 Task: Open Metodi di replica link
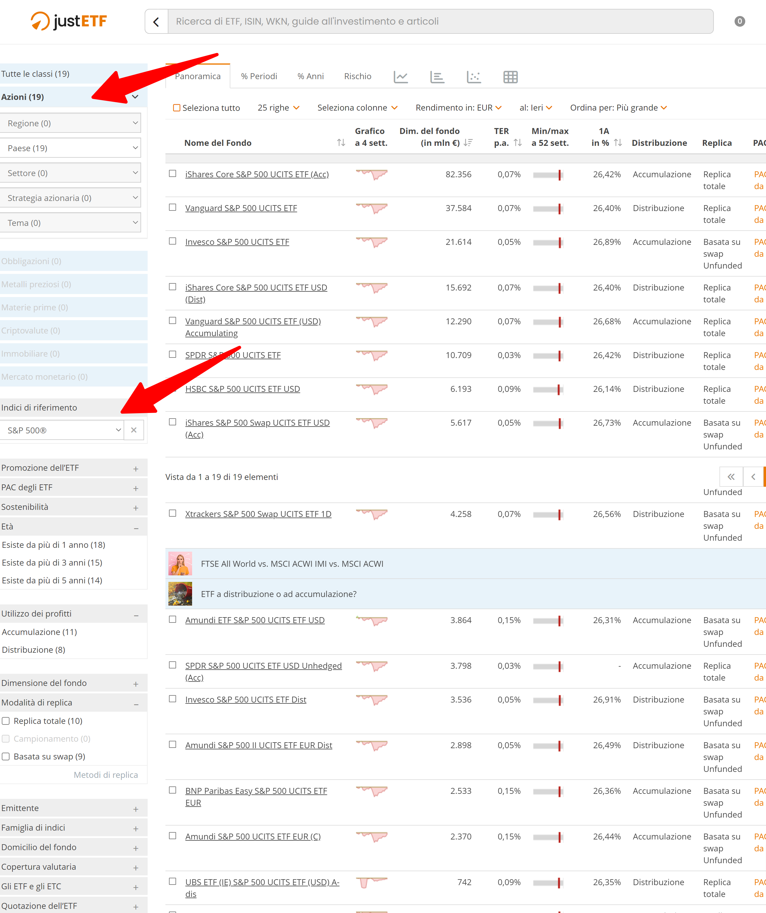(106, 775)
